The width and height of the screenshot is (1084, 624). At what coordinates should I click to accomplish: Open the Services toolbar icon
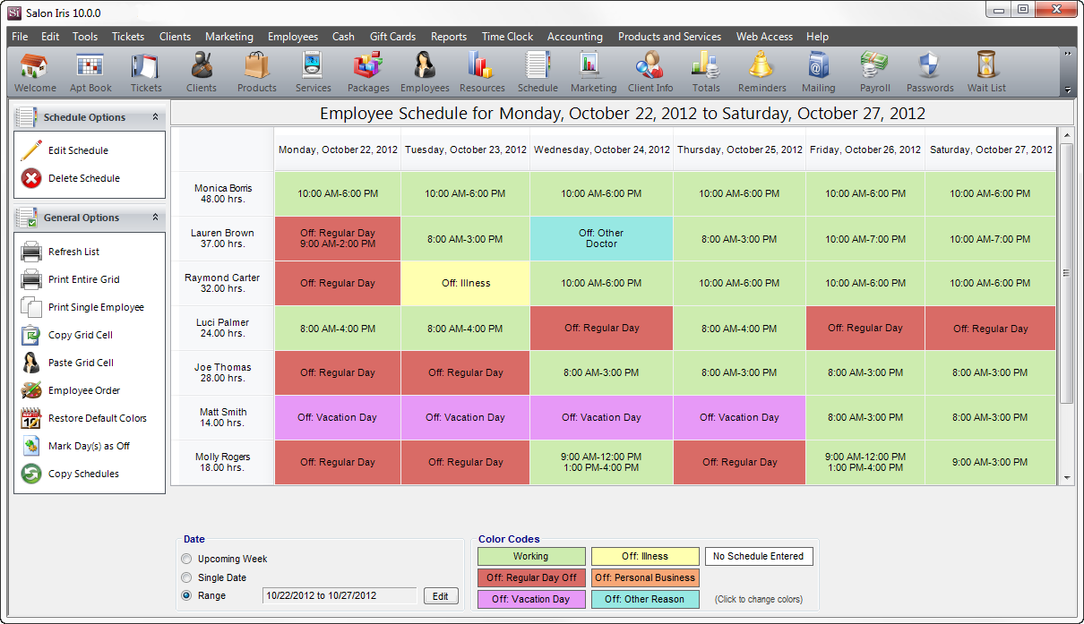point(313,73)
